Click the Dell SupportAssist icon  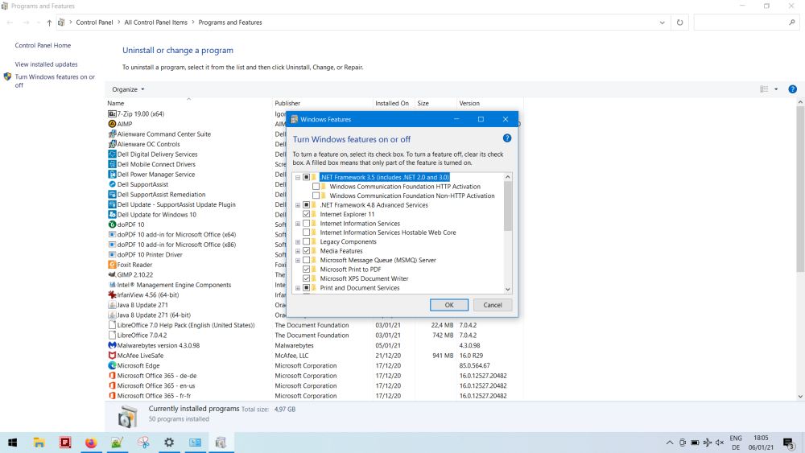112,184
